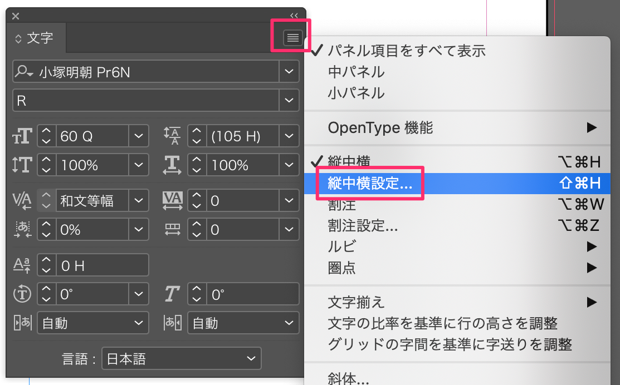The height and width of the screenshot is (385, 620).
Task: Open character rotation 0° dropdown
Action: 138,293
